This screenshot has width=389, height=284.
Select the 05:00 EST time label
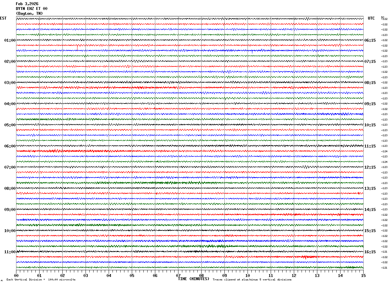[10, 125]
